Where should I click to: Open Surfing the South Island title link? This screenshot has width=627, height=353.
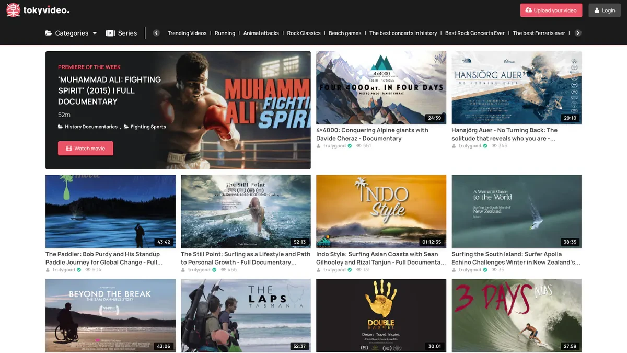click(x=516, y=258)
